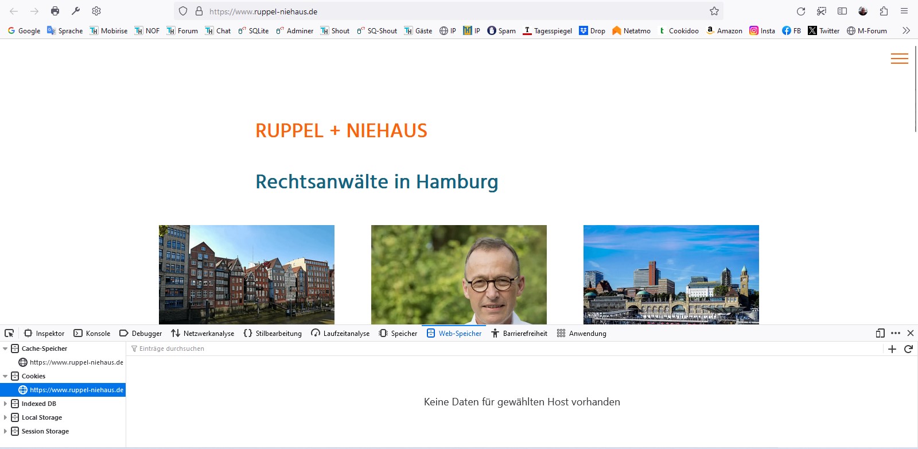Switch to the Netzwerkanalyse tab

(x=203, y=333)
